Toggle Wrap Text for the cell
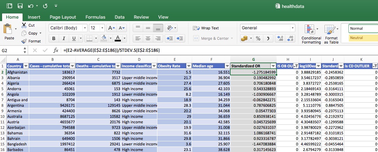The width and height of the screenshot is (378, 152). [x=206, y=28]
